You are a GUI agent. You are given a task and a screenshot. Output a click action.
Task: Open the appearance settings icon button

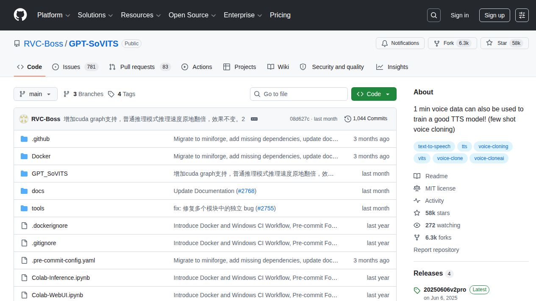click(522, 15)
